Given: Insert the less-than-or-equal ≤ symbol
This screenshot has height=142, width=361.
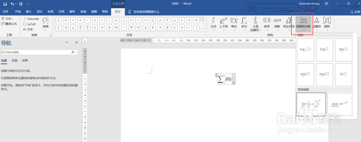Looking at the screenshot, I should click(153, 20).
